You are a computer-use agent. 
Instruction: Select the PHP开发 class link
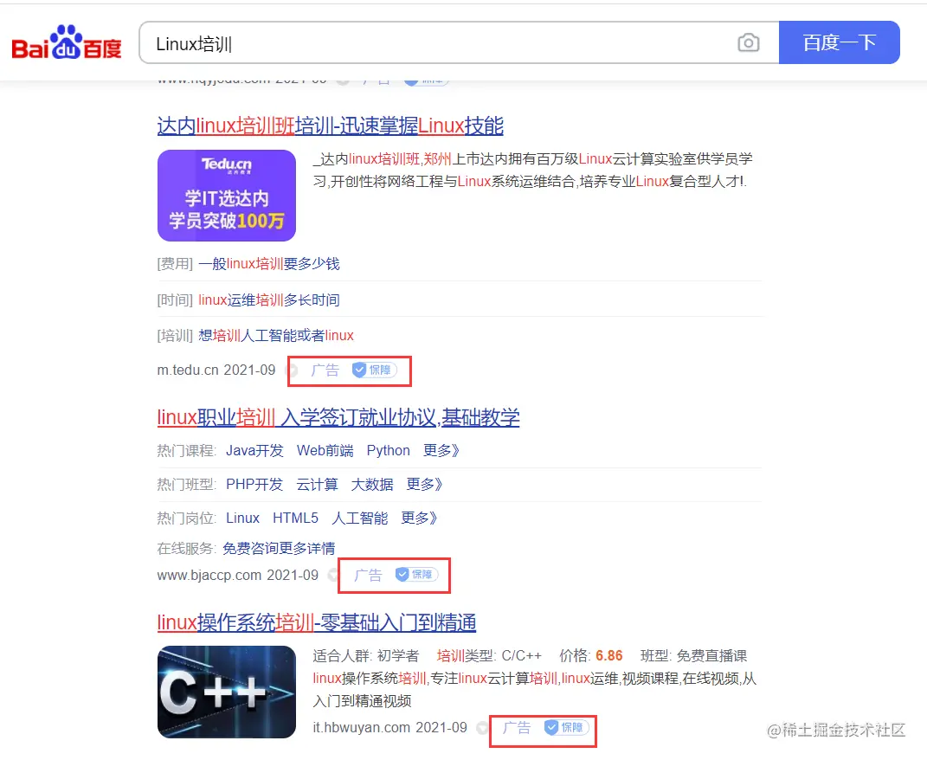click(254, 485)
